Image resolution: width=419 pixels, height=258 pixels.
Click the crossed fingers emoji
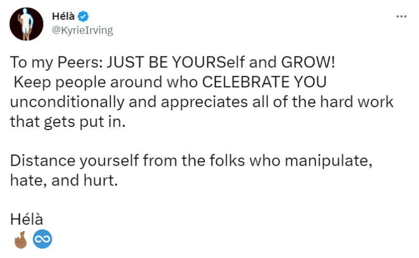20,239
